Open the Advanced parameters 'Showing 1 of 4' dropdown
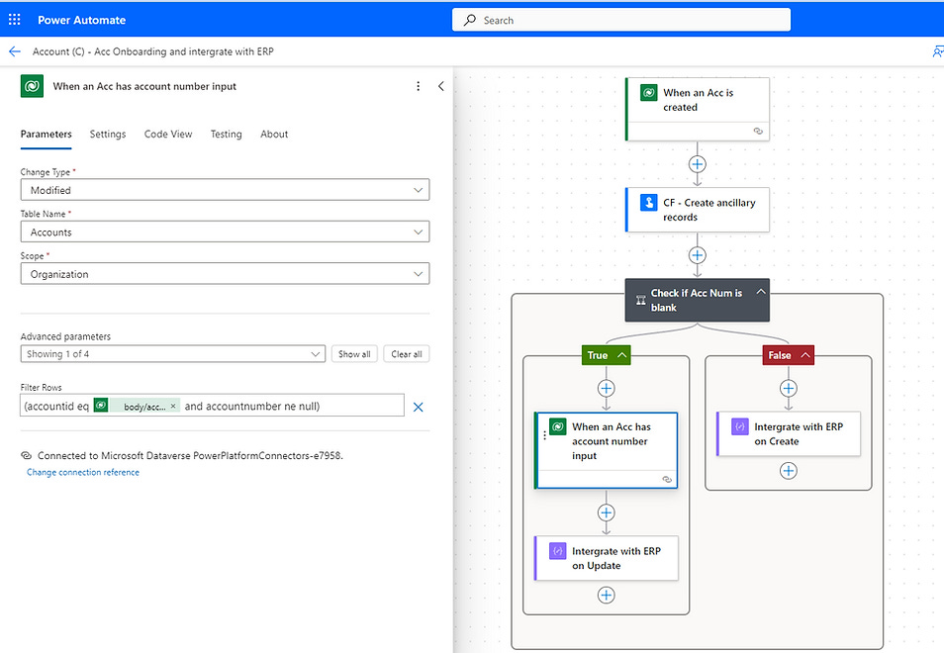This screenshot has height=653, width=944. coord(173,354)
